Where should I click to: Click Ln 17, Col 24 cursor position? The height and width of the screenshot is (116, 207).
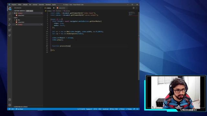(x=81, y=109)
